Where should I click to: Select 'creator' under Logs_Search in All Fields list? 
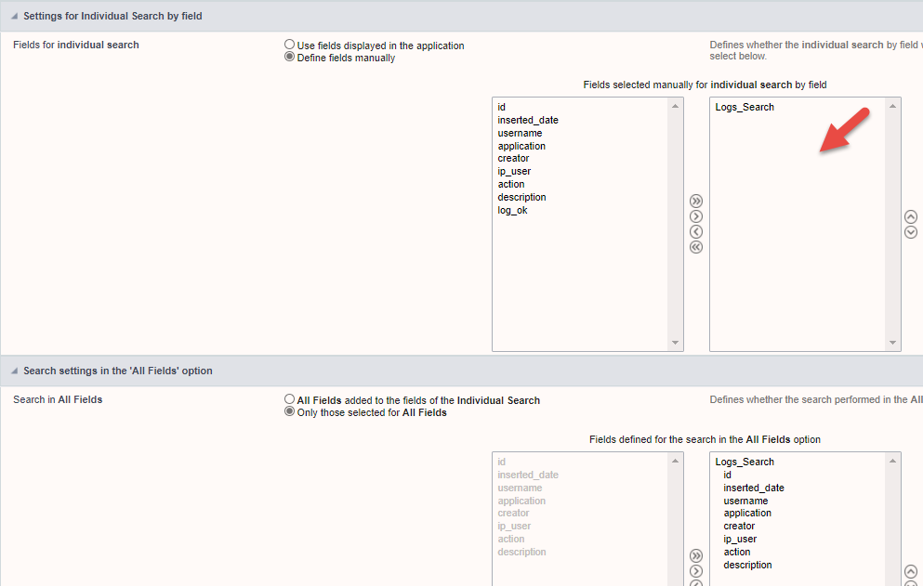pyautogui.click(x=739, y=527)
